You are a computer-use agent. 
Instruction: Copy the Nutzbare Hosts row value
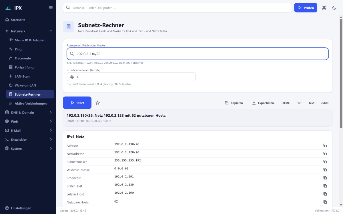[x=325, y=202]
